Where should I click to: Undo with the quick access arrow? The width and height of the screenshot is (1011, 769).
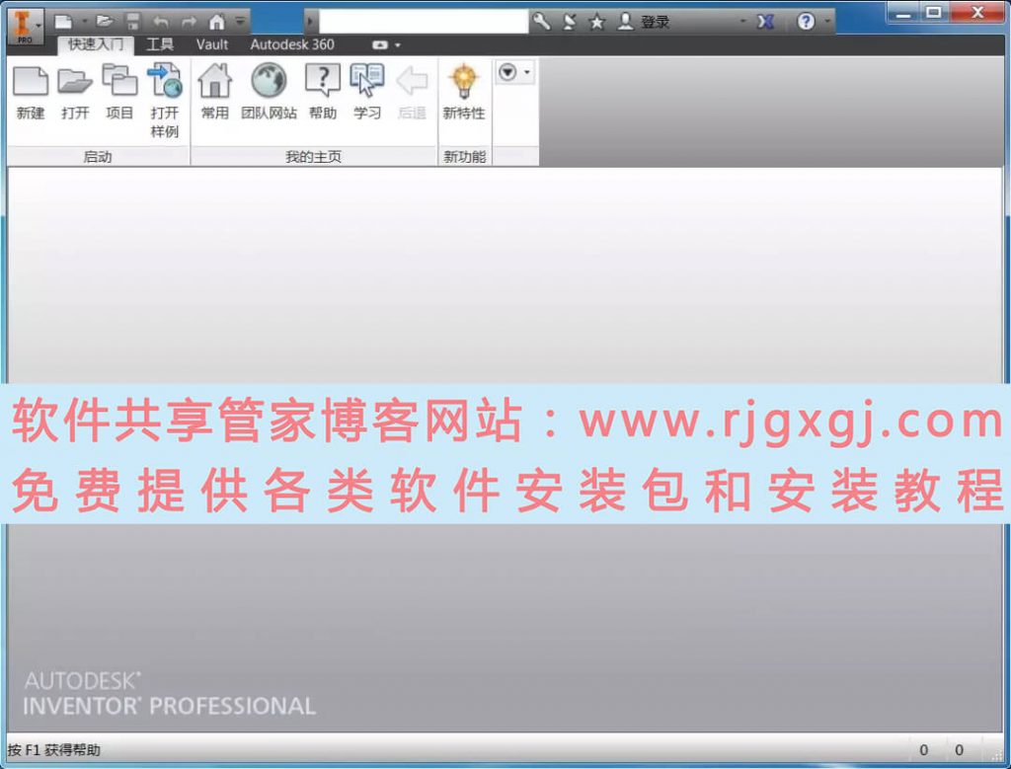click(161, 22)
